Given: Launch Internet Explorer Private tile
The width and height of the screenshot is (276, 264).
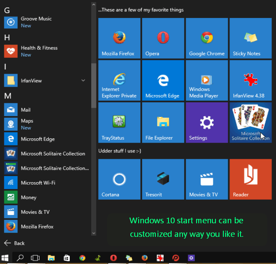Looking at the screenshot, I should [x=119, y=81].
